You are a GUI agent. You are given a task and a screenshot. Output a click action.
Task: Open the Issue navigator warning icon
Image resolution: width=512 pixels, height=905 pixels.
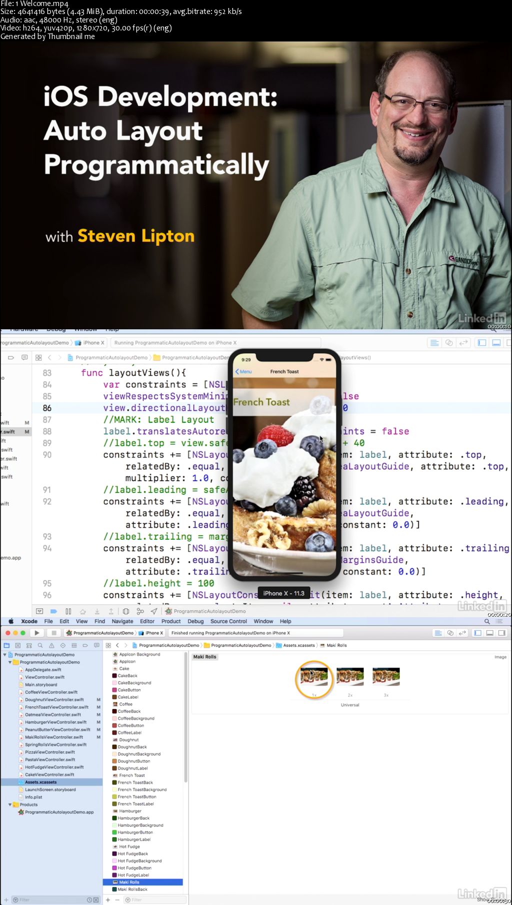(x=51, y=645)
